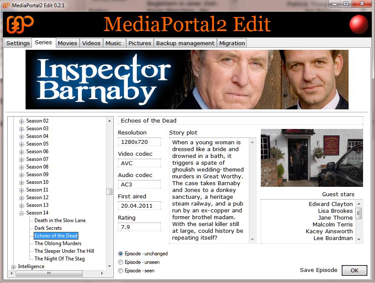Switch to the Movies tab
Viewport: 375px width, 283px height.
tap(67, 43)
